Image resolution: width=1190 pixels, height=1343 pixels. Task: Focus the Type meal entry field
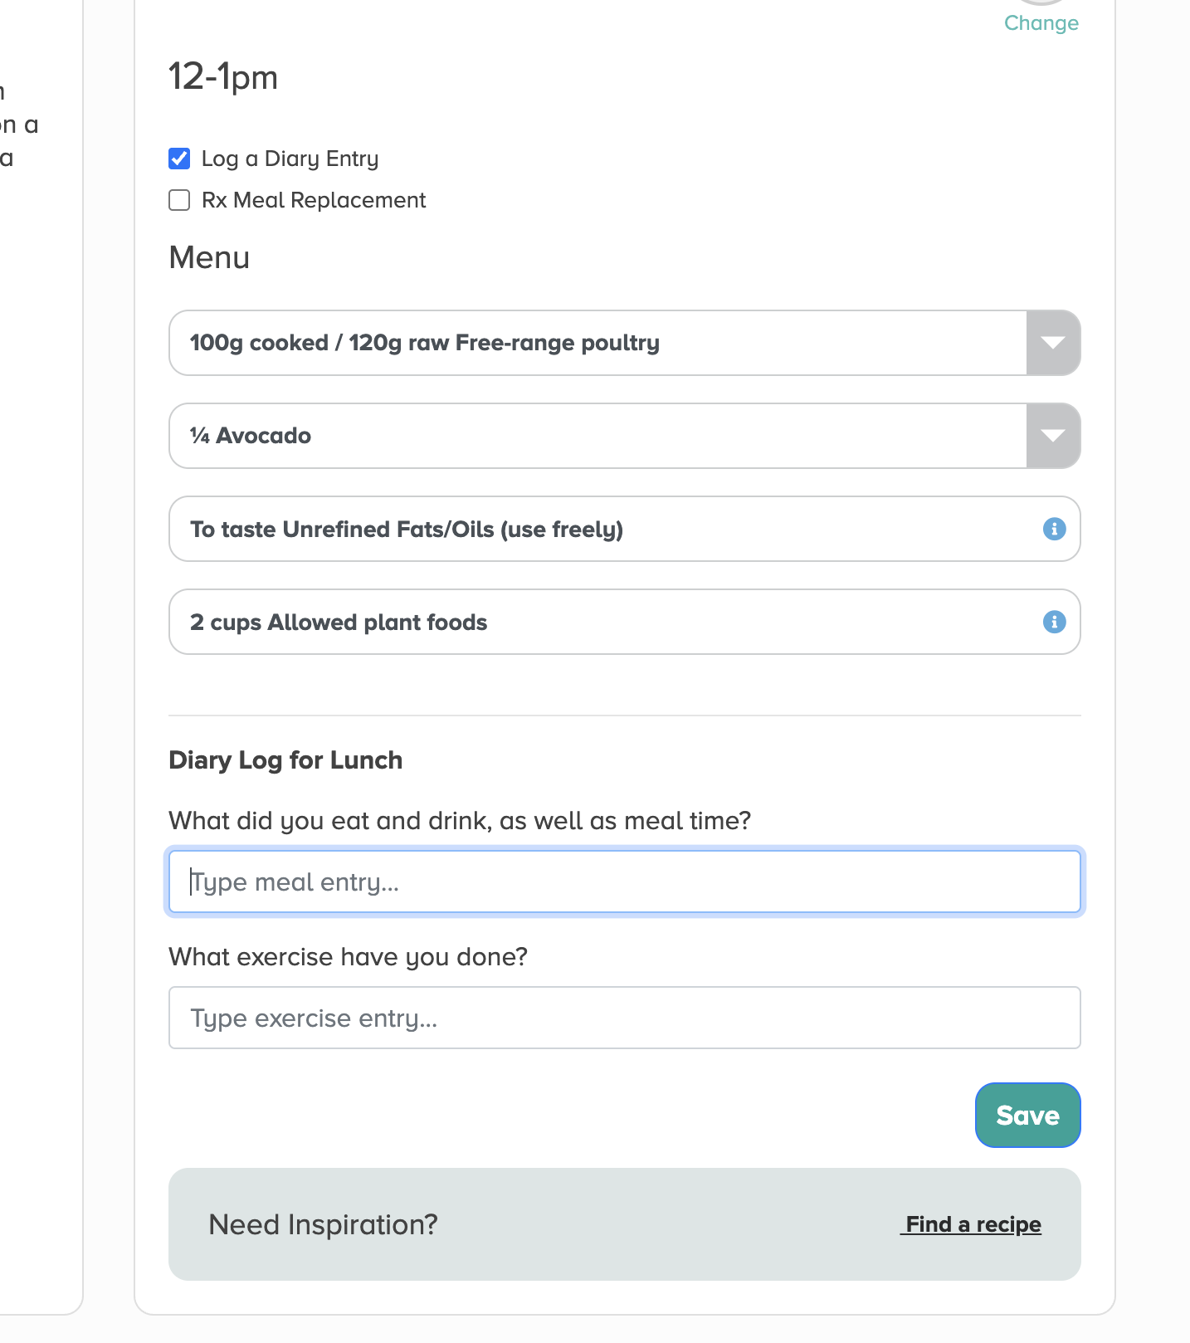(624, 881)
